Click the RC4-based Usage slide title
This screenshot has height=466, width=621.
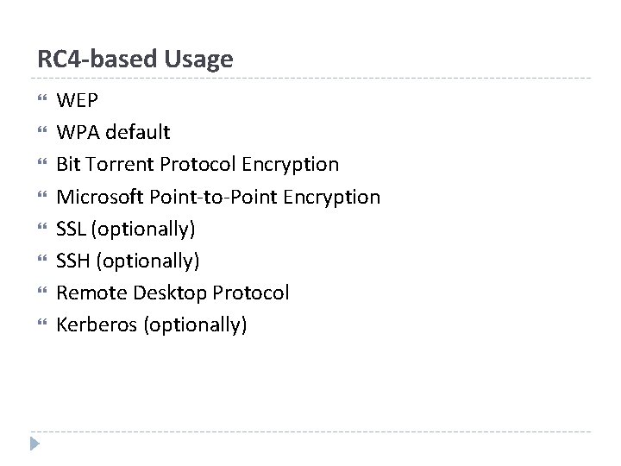(135, 60)
